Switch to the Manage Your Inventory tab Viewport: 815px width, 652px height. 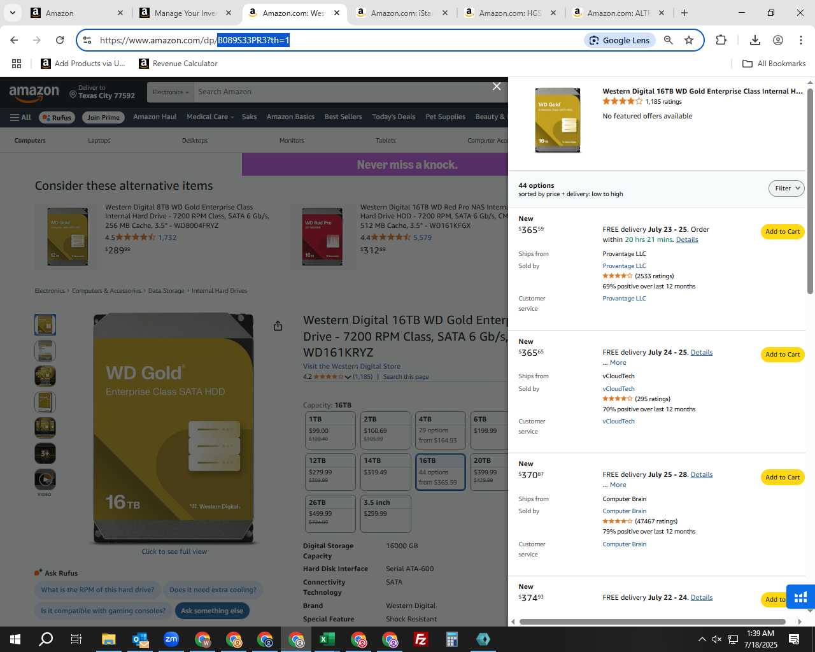(186, 13)
